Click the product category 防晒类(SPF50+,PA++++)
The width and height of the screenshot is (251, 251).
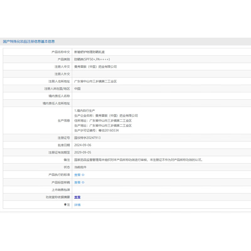coord(92,59)
